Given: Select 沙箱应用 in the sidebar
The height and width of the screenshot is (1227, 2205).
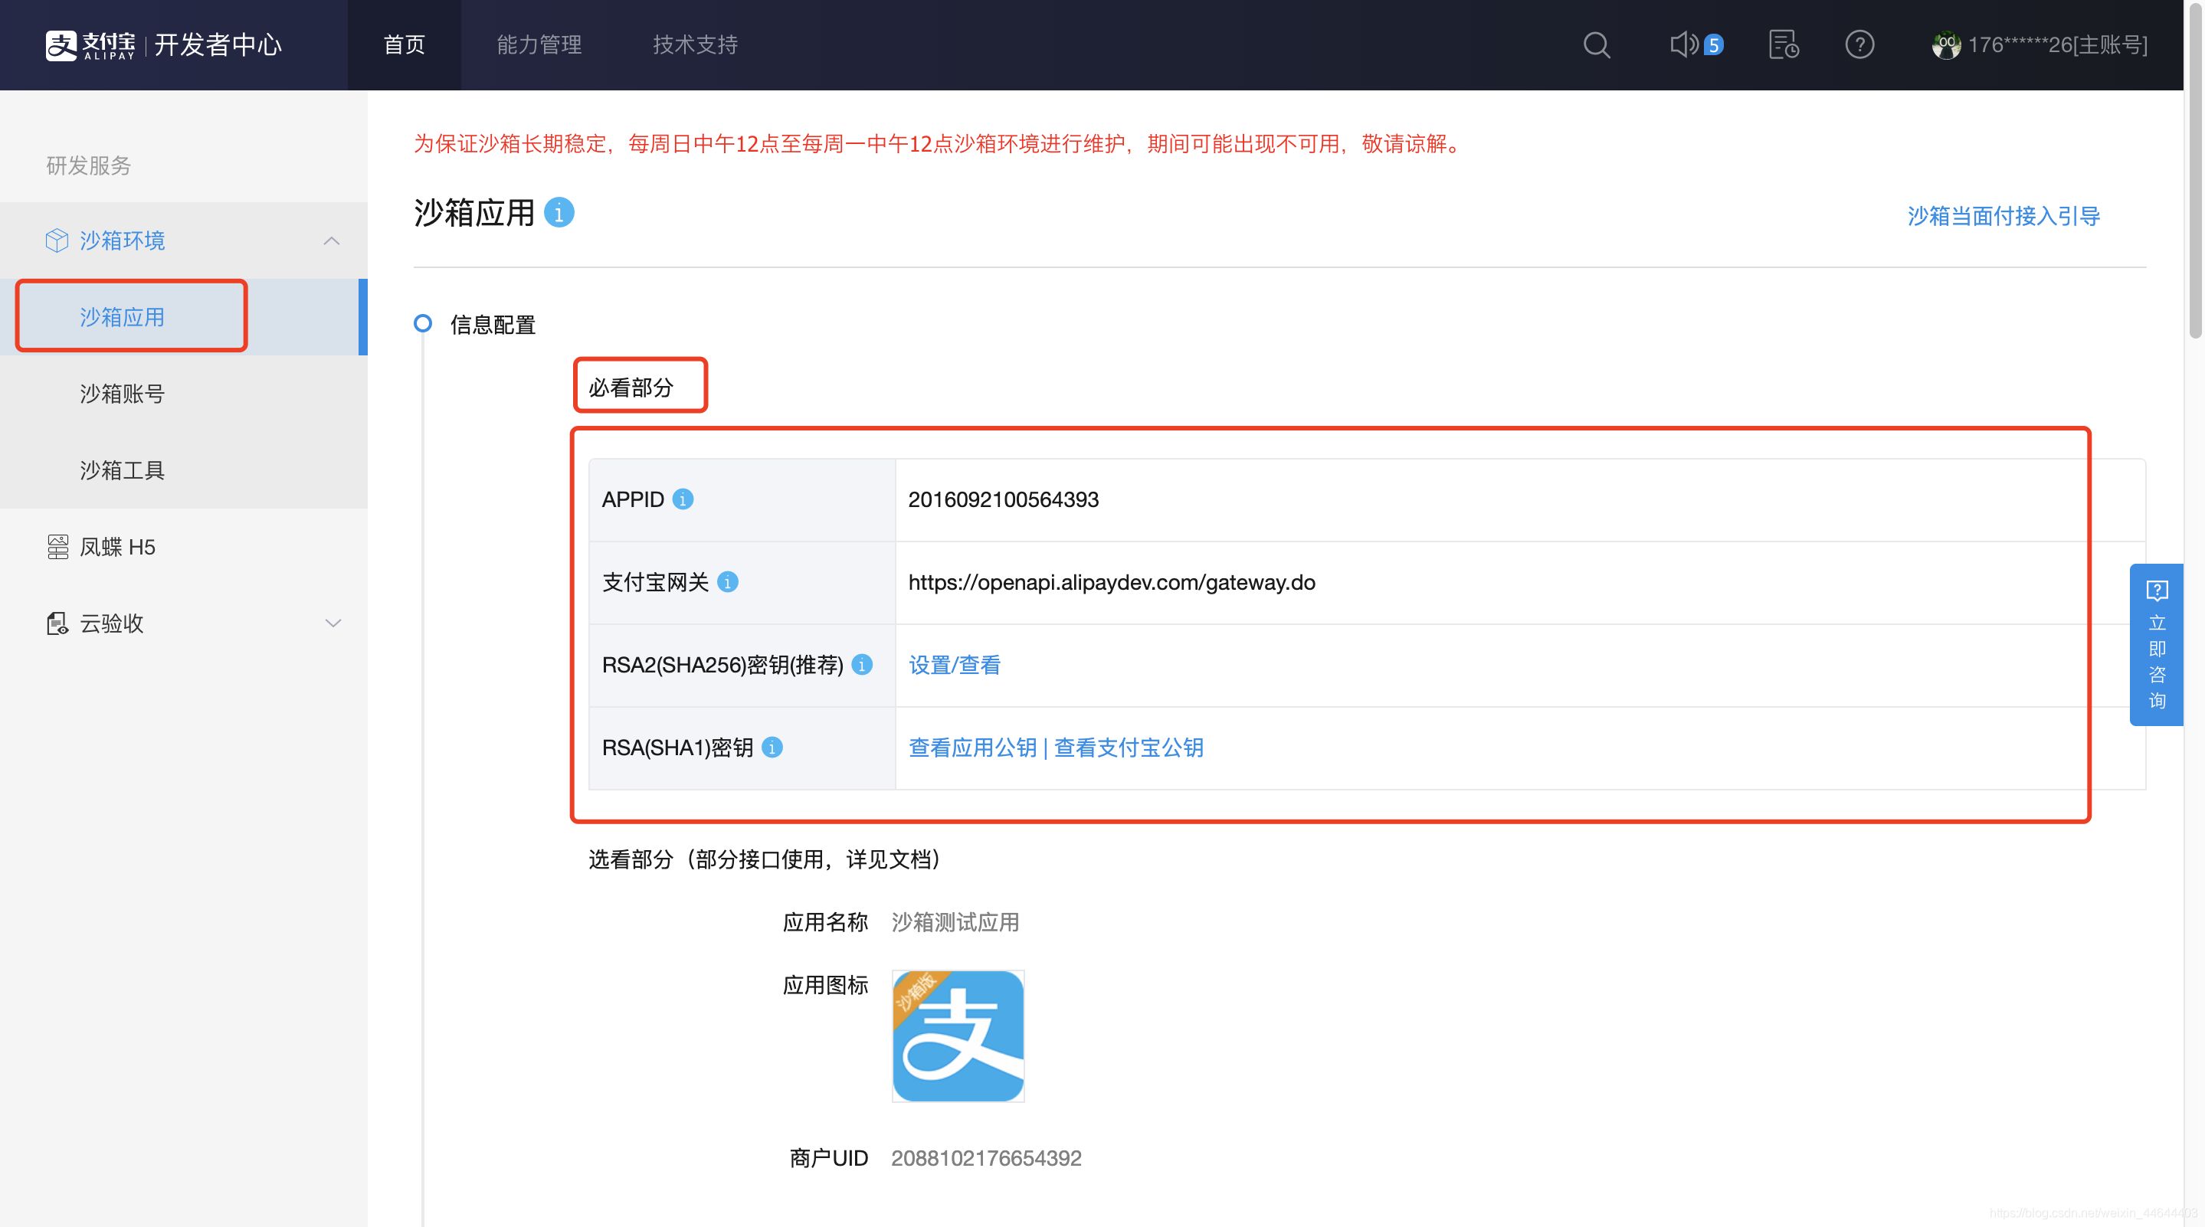Looking at the screenshot, I should [x=184, y=316].
